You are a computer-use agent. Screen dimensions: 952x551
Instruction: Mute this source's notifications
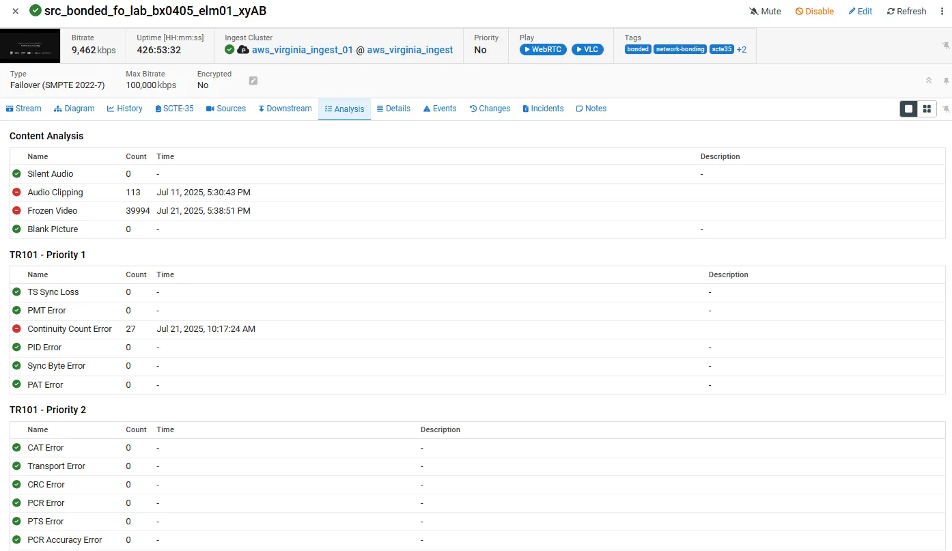coord(765,11)
